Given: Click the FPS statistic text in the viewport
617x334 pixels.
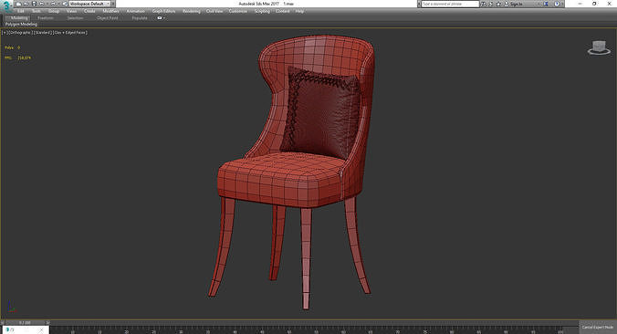Looking at the screenshot, I should pos(17,57).
